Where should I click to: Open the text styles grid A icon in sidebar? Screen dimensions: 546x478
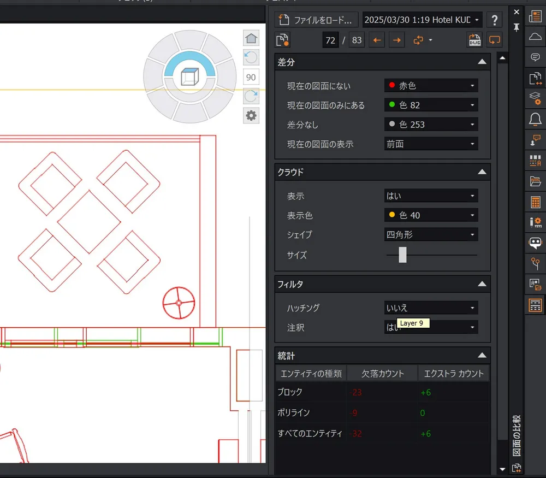coord(535,161)
